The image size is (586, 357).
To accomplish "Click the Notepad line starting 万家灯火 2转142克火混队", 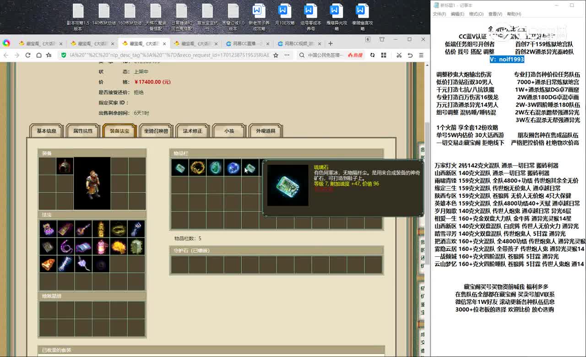I will click(496, 166).
